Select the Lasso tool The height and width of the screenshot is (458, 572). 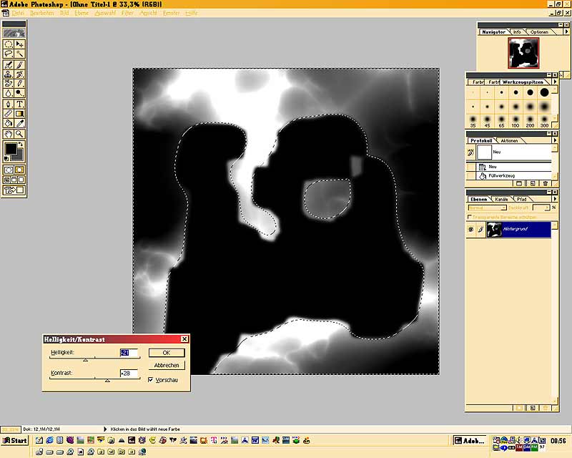click(x=8, y=54)
